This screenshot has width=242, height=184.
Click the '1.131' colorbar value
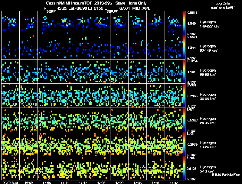tap(191, 72)
